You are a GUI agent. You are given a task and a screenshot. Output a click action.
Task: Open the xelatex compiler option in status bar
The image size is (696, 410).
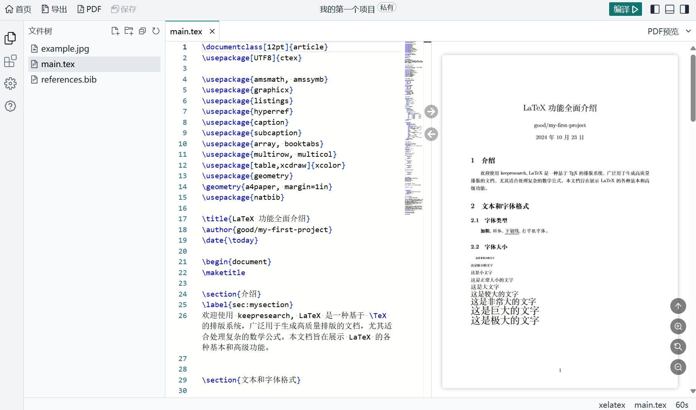[612, 405]
